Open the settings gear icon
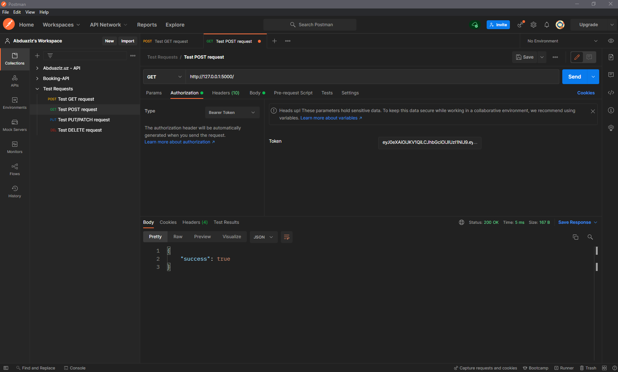Screen dimensions: 618x372 coord(534,25)
